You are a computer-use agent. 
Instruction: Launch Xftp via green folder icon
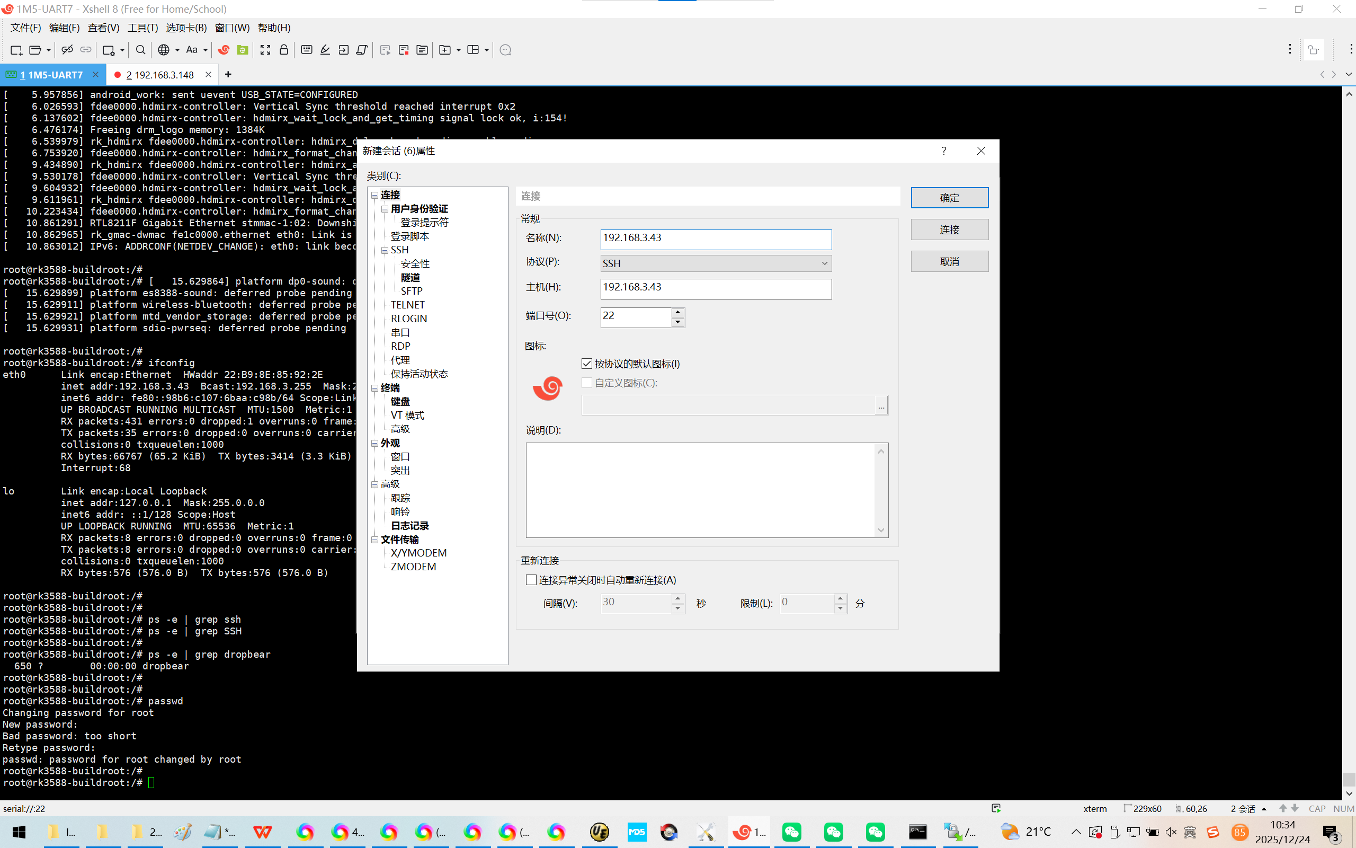[242, 50]
